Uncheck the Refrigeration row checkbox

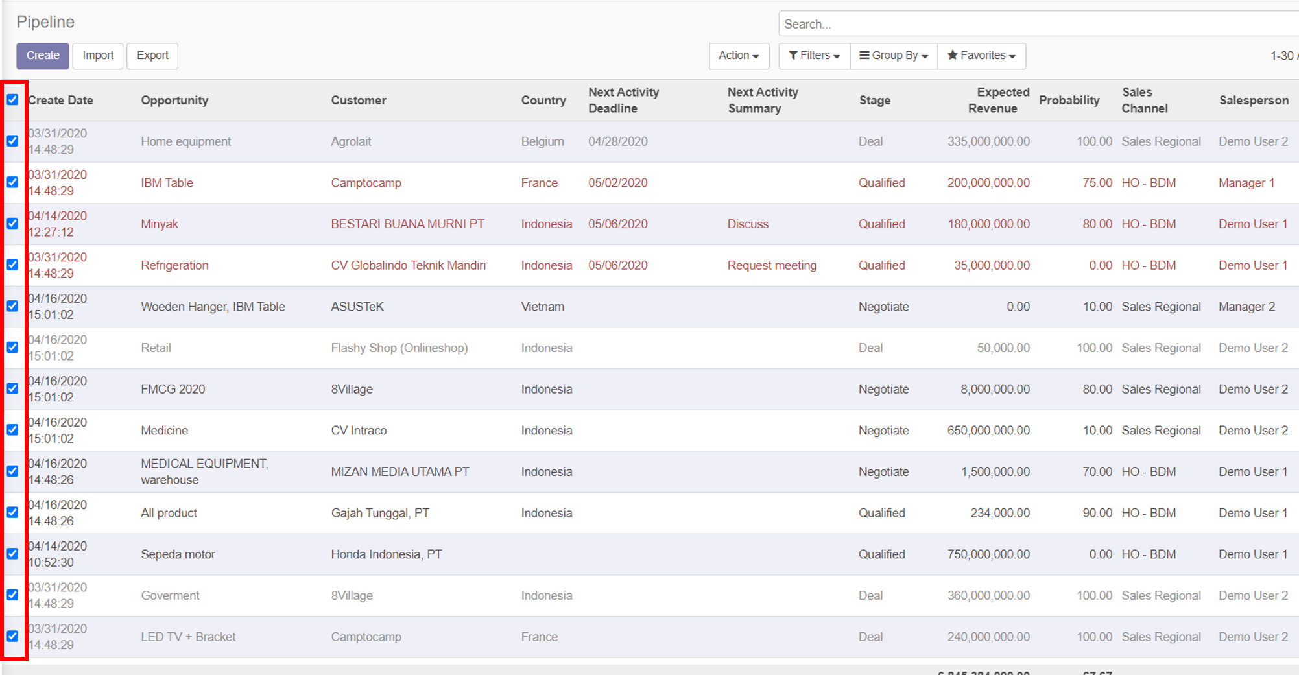12,265
